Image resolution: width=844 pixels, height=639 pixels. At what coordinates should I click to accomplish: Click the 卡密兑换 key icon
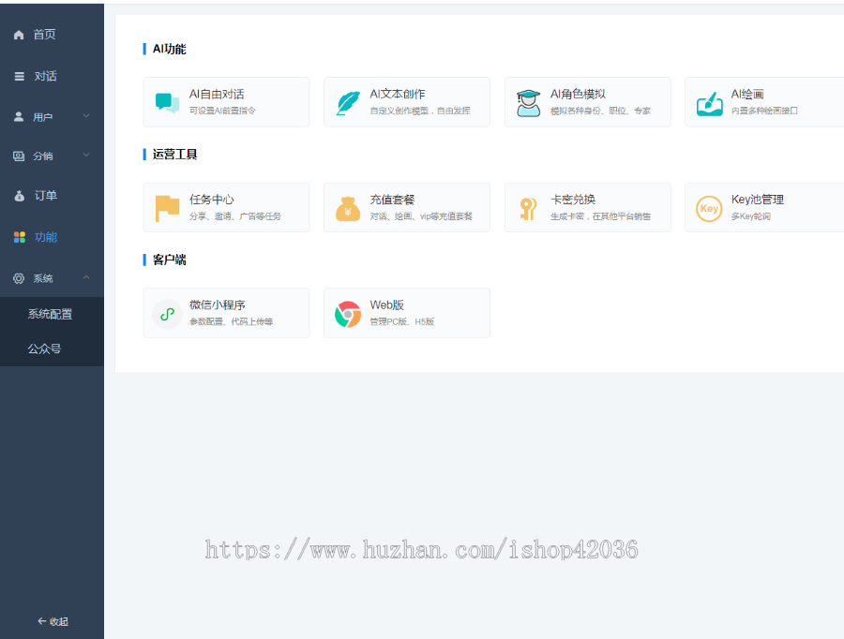pos(528,209)
